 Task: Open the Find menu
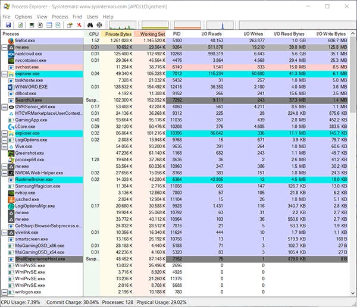[77, 17]
